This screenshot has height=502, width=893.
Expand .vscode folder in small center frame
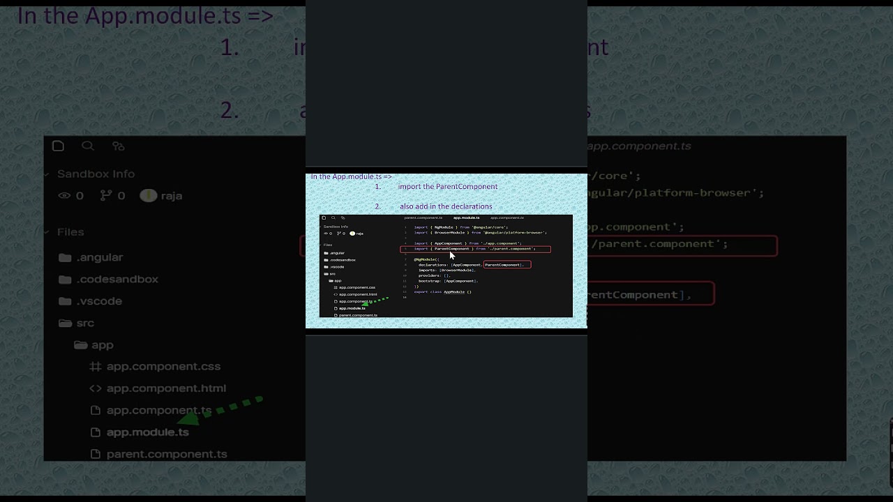(x=335, y=267)
